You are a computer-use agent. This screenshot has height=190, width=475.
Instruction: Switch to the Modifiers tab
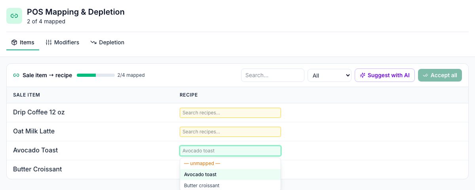[x=63, y=42]
